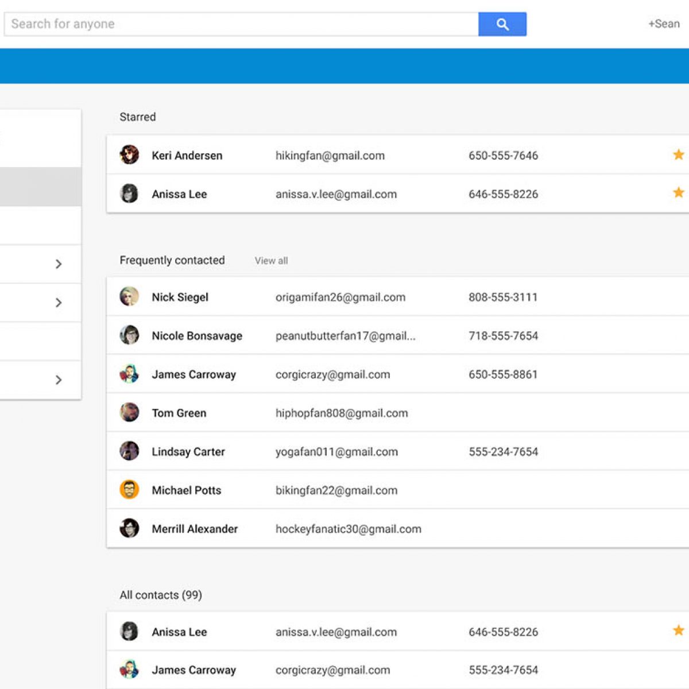Expand the bottom sidebar chevron arrow
The width and height of the screenshot is (689, 689).
point(58,380)
